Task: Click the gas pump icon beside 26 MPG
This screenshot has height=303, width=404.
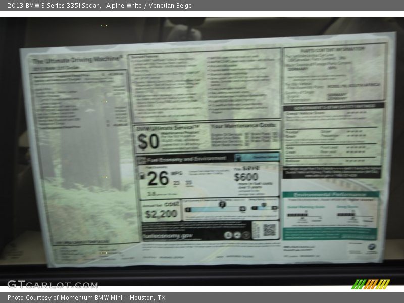Action: tap(142, 176)
